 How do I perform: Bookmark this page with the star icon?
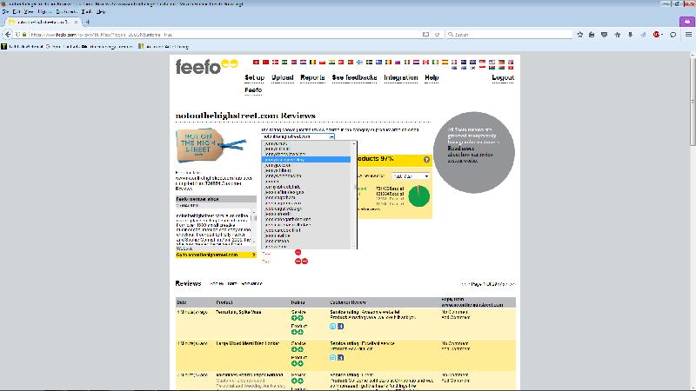[579, 34]
